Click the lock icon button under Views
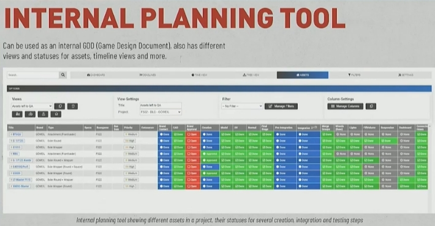This screenshot has height=226, width=435. point(43,114)
